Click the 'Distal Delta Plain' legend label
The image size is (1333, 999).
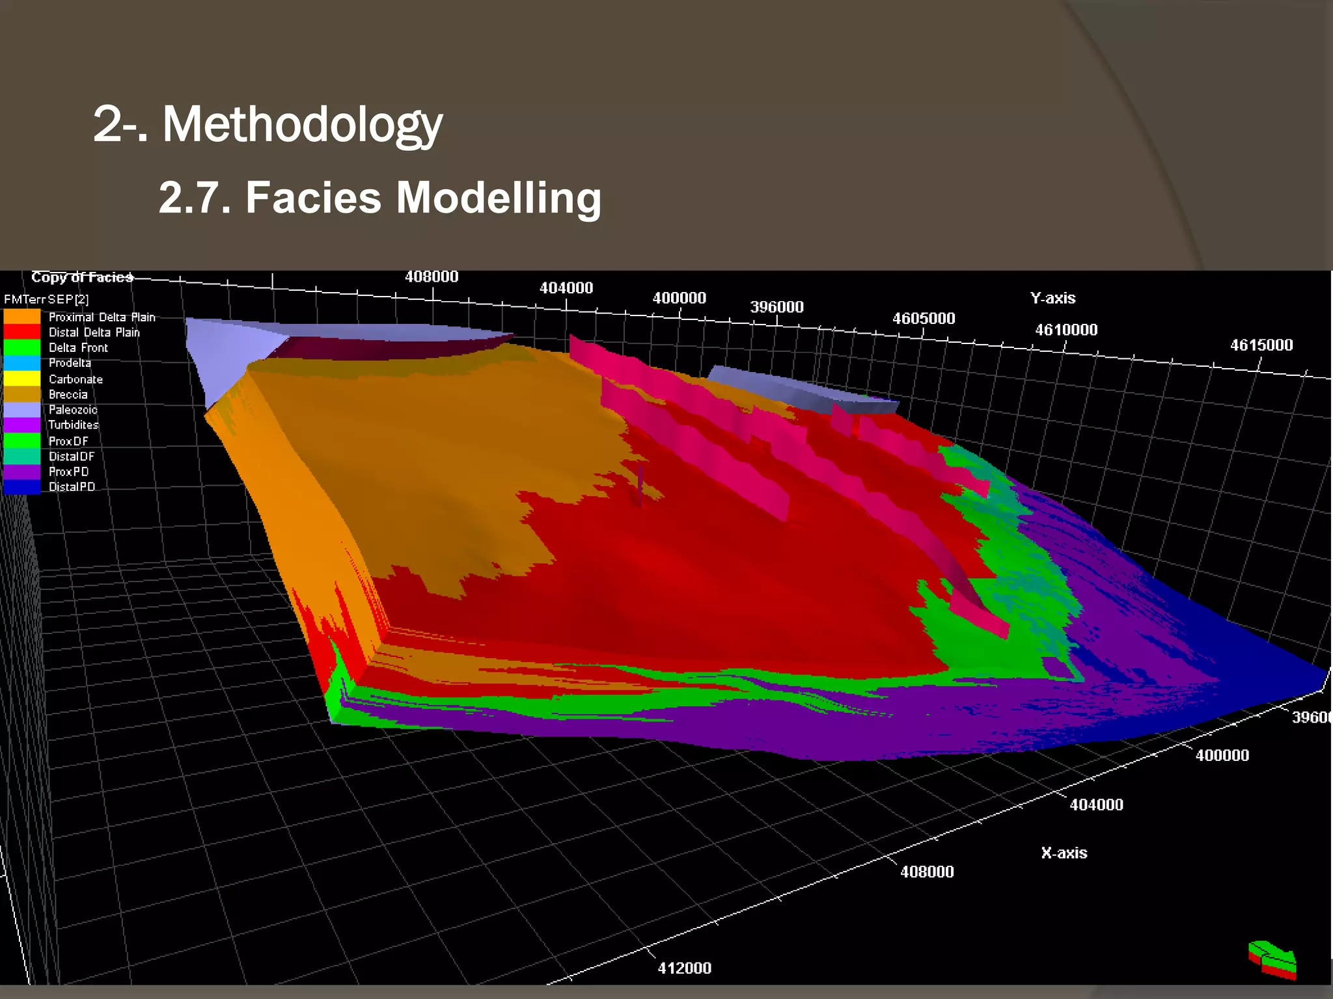(94, 332)
